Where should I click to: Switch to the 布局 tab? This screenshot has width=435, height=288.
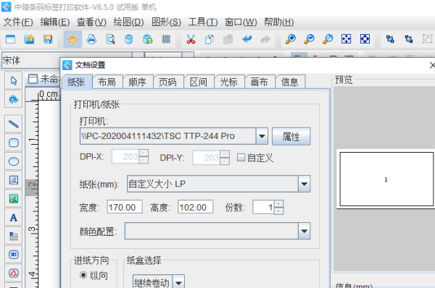click(107, 82)
